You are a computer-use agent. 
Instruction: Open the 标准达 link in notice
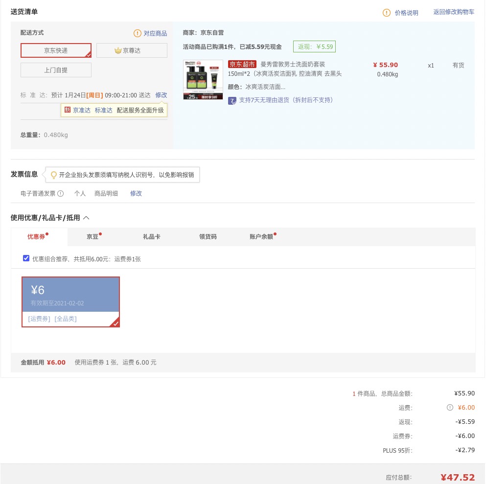104,110
